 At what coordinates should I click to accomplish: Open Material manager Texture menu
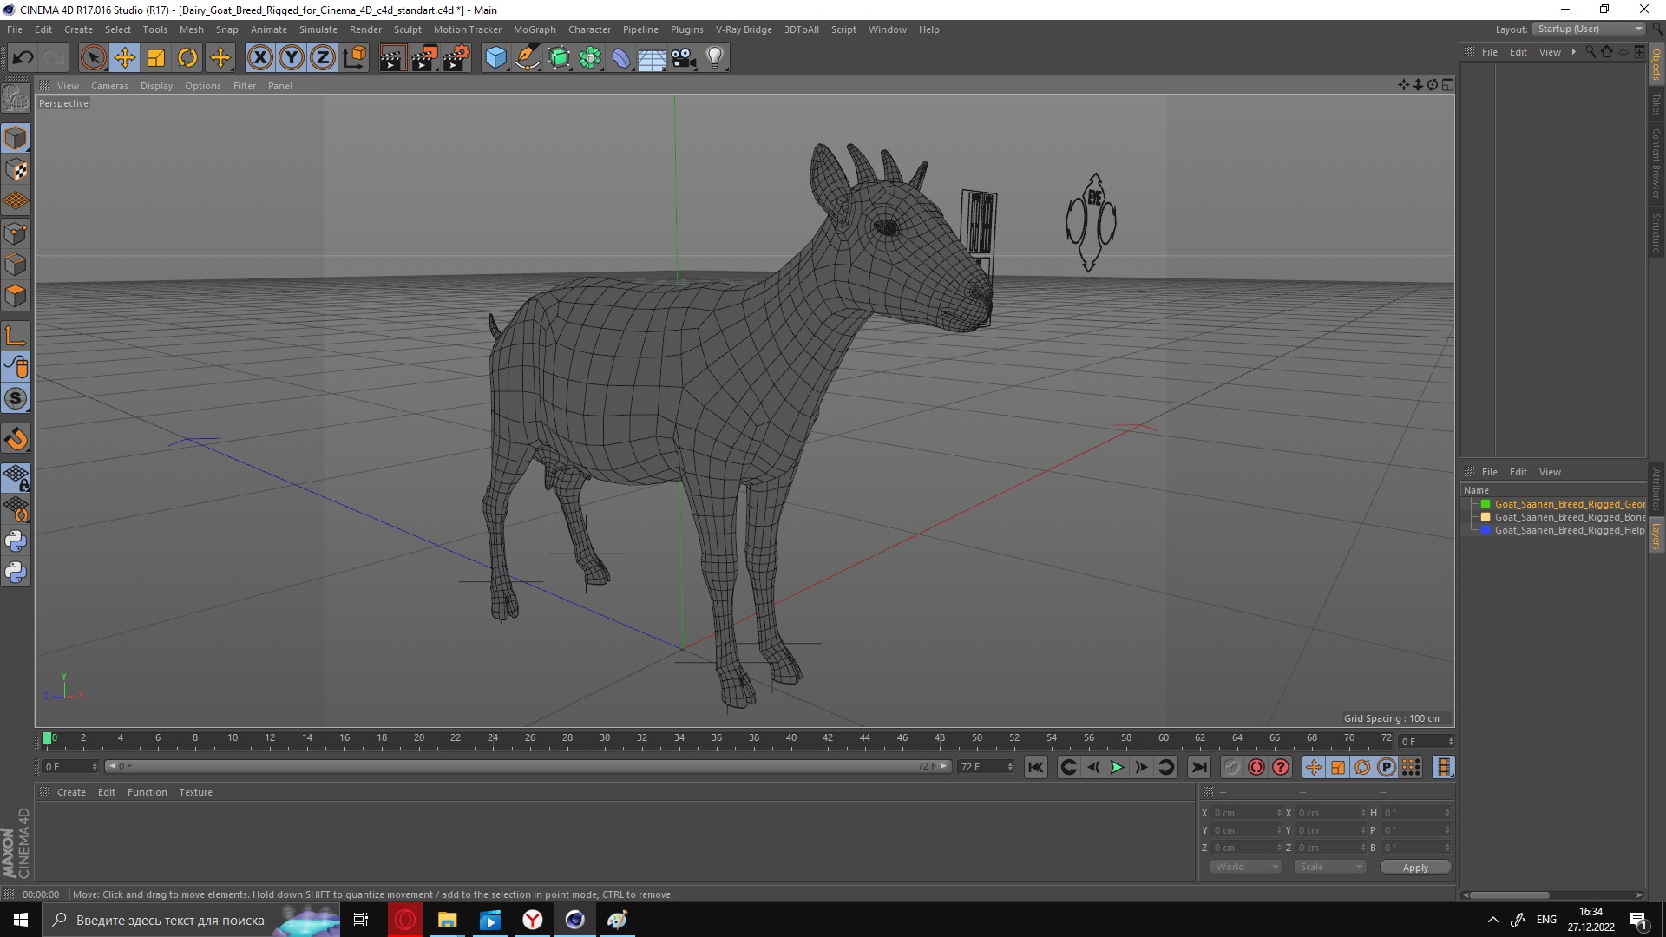(x=195, y=792)
